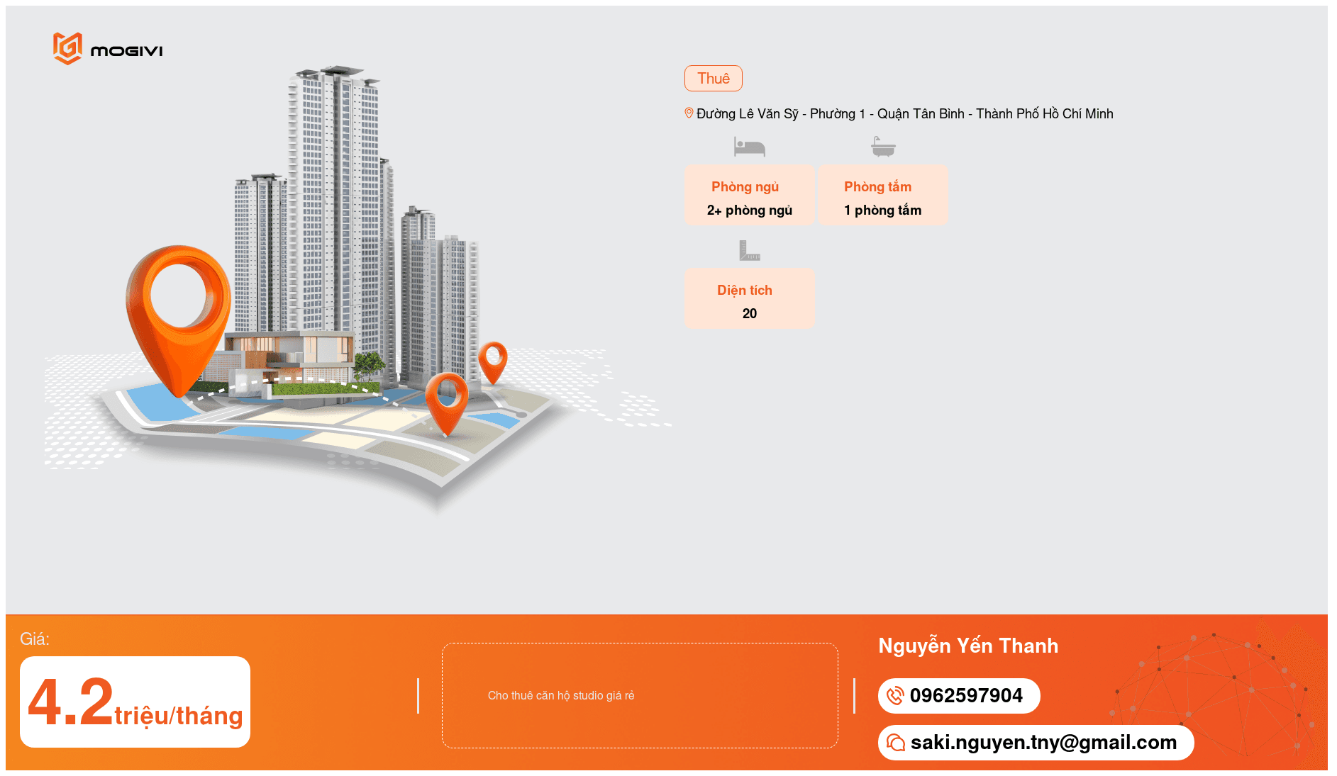1337x776 pixels.
Task: Click the chat icon beside the email address
Action: point(895,742)
